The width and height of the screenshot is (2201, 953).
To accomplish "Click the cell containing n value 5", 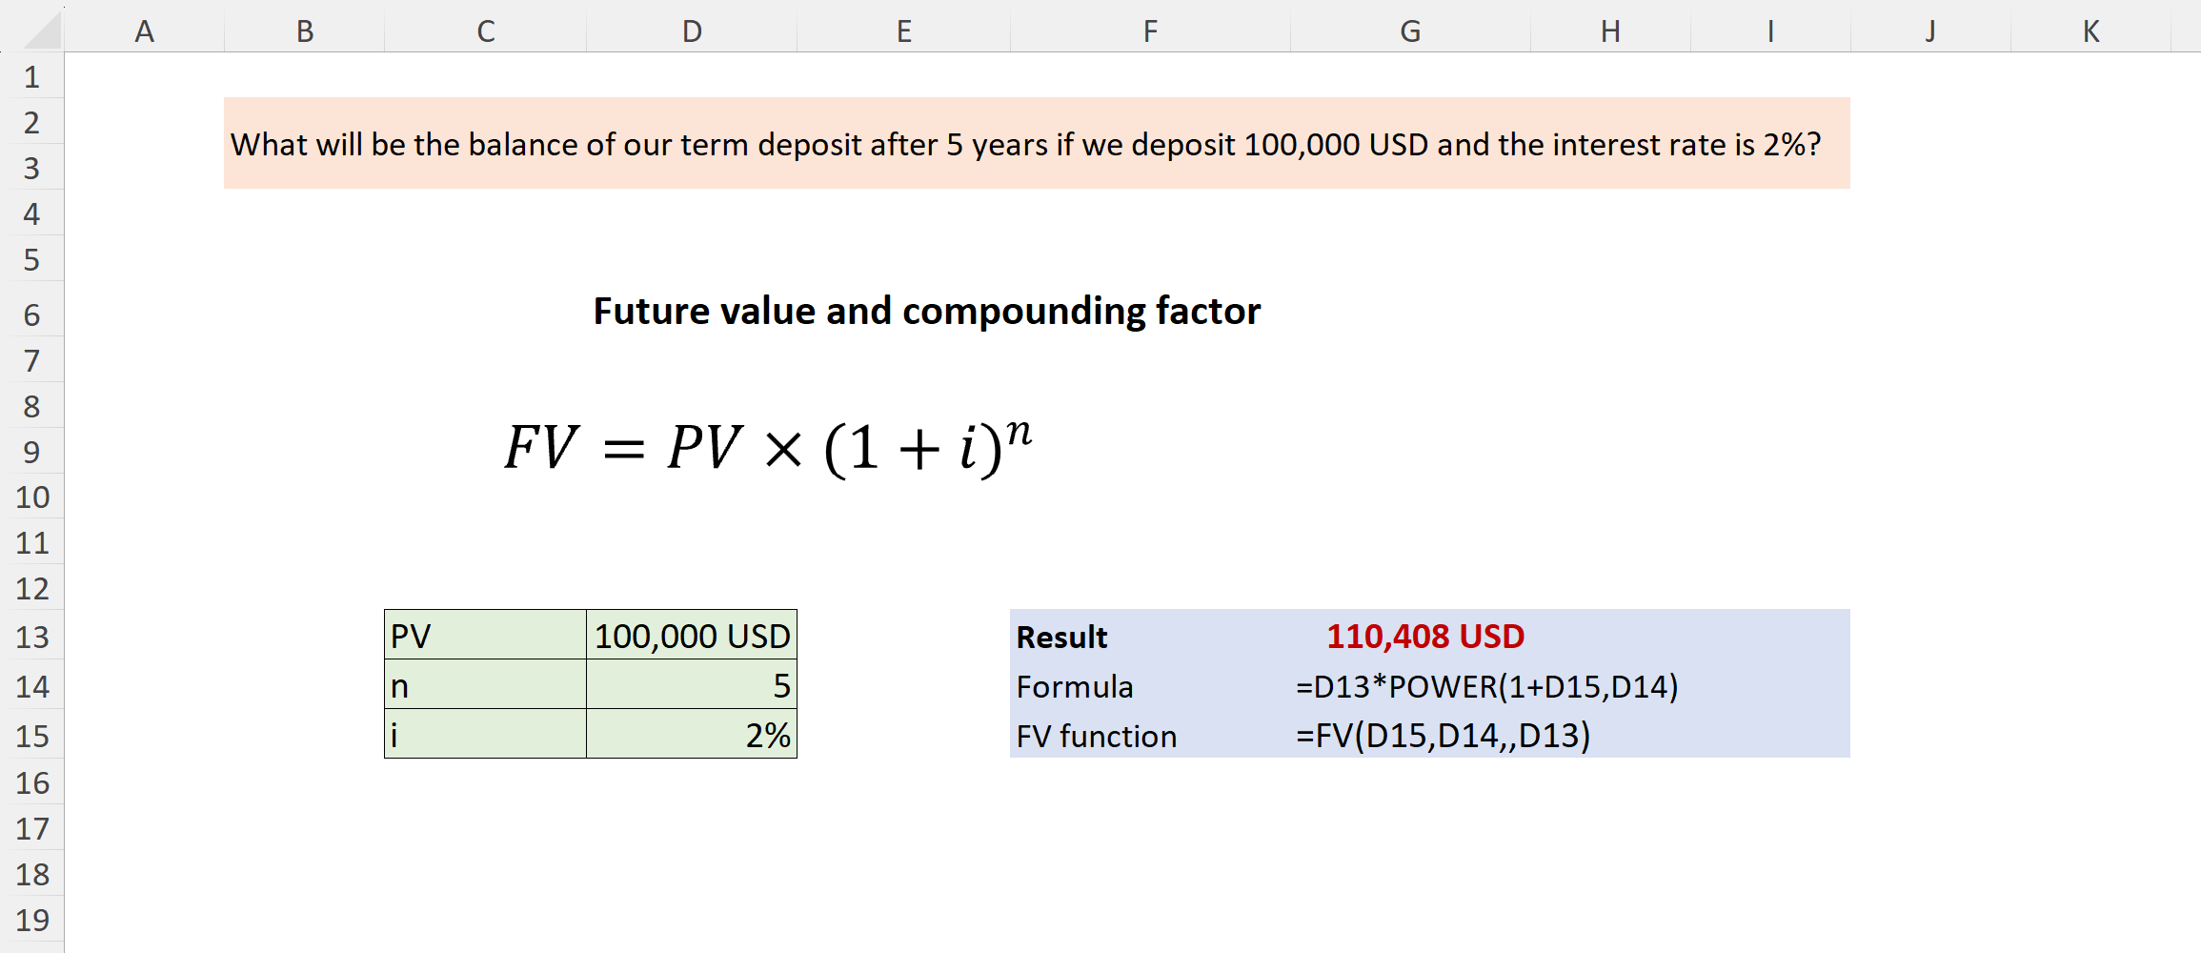I will coord(692,685).
